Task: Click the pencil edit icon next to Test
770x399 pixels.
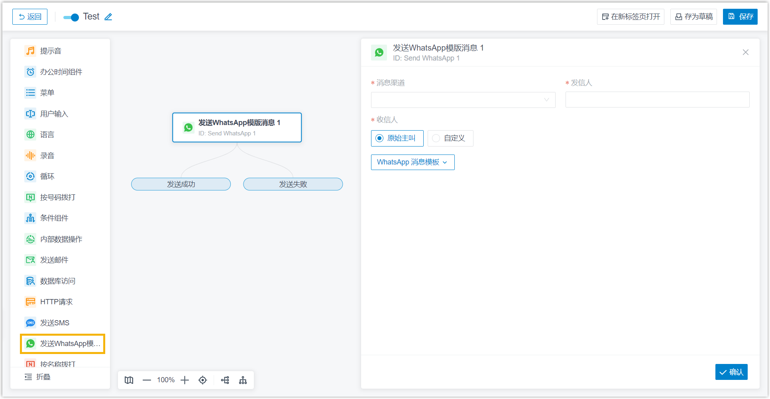Action: 108,17
